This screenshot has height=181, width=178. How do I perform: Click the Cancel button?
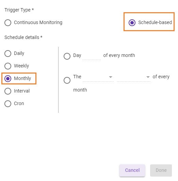[x=132, y=170]
